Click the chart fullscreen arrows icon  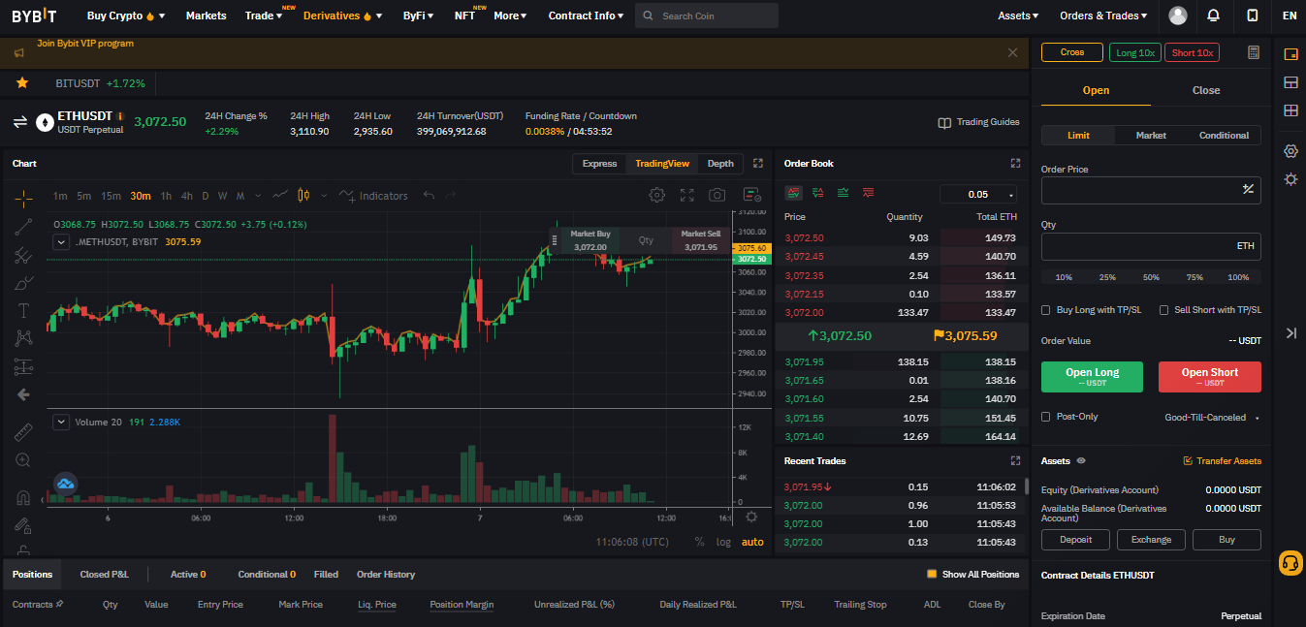(x=686, y=195)
